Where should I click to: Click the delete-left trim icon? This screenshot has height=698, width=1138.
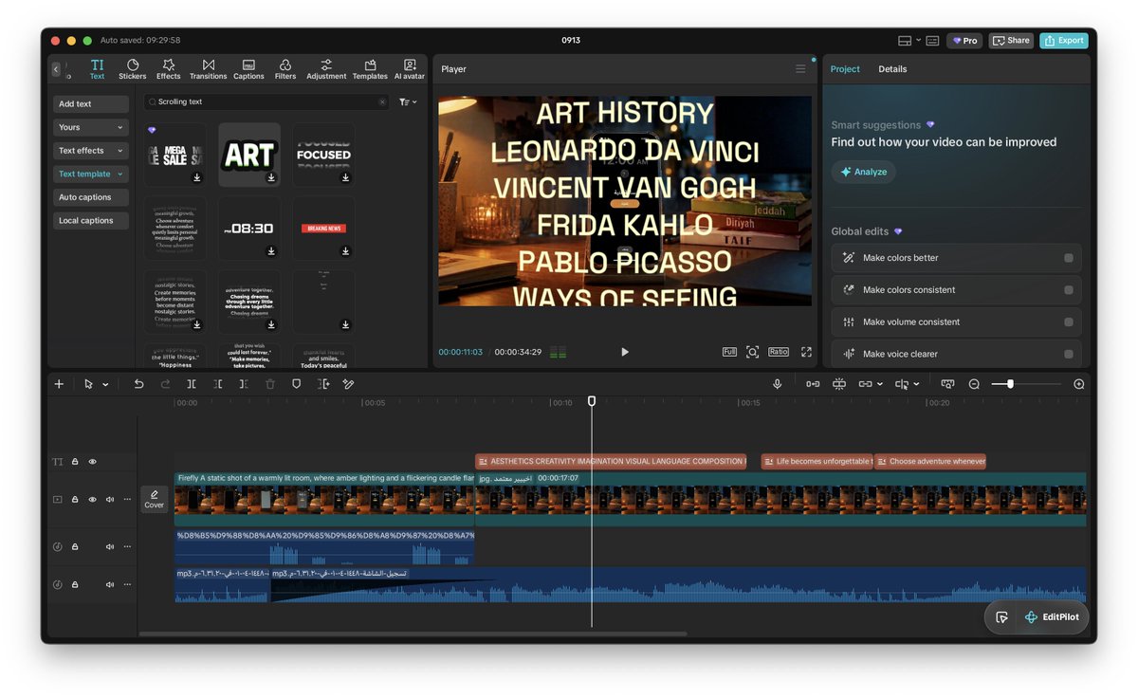point(218,384)
